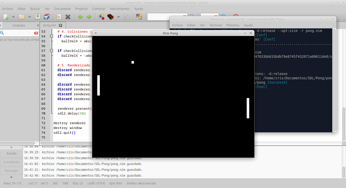Click the Save All icon
Viewport: 346px width, 188px height.
coord(47,17)
